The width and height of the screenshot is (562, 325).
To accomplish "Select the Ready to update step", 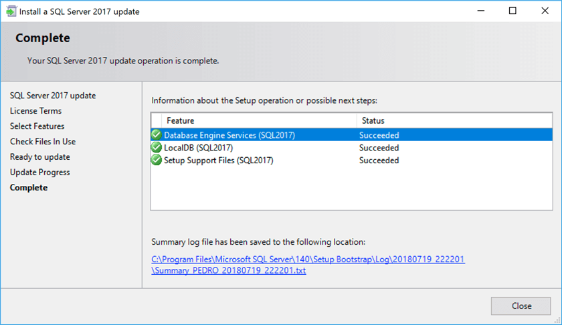I will tap(40, 157).
